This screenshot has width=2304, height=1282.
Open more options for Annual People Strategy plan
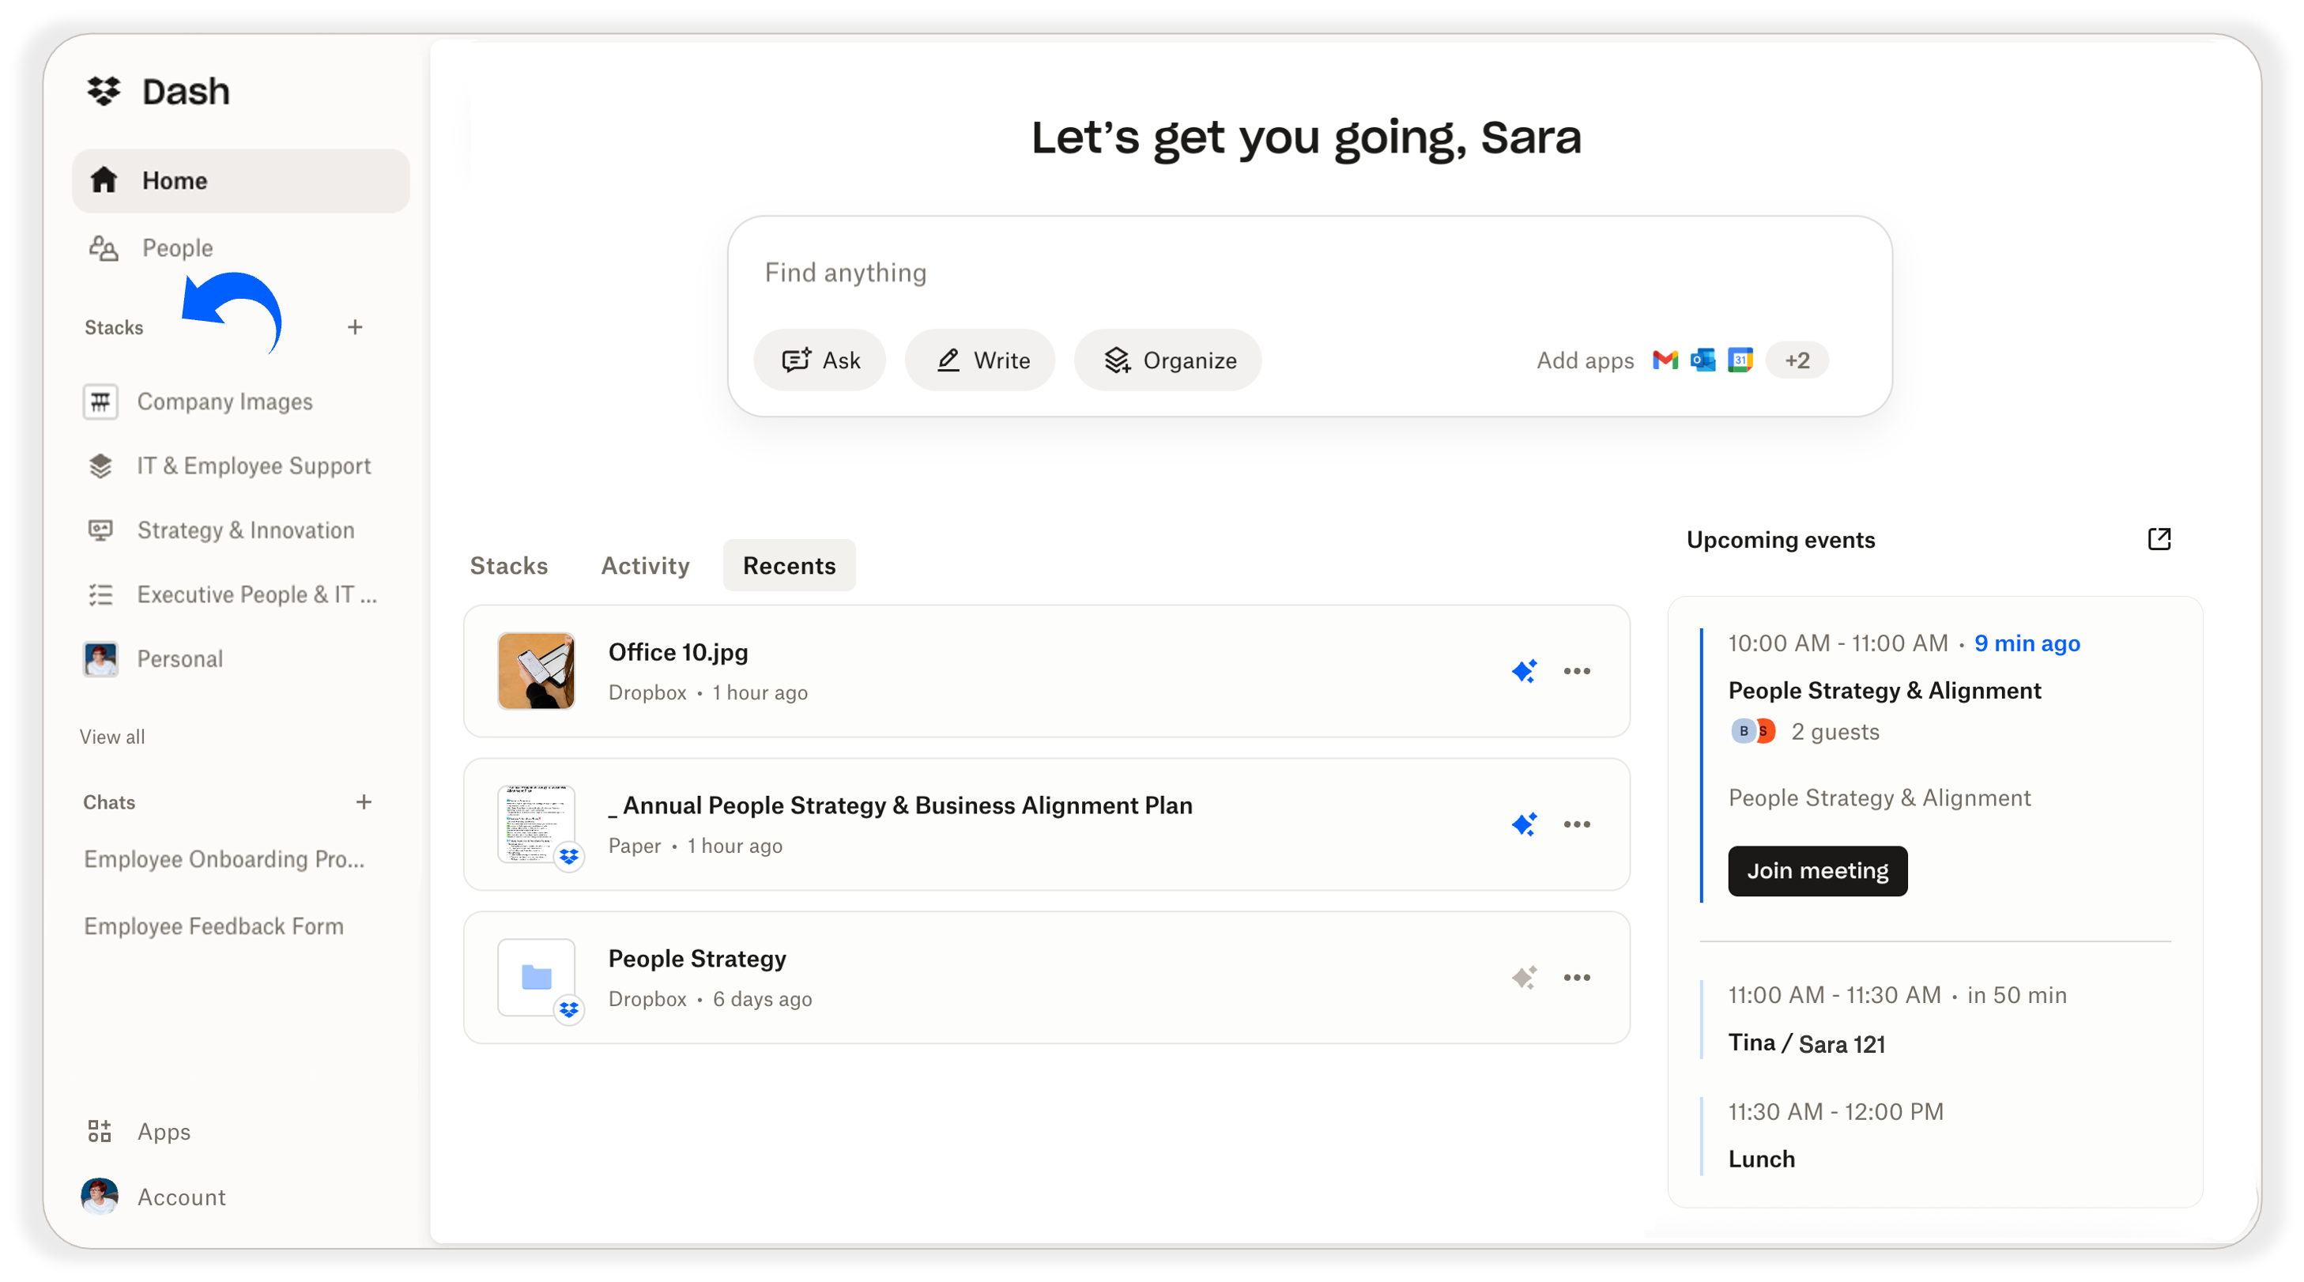point(1577,824)
